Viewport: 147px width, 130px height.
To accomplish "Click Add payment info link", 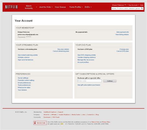I will (122, 32).
